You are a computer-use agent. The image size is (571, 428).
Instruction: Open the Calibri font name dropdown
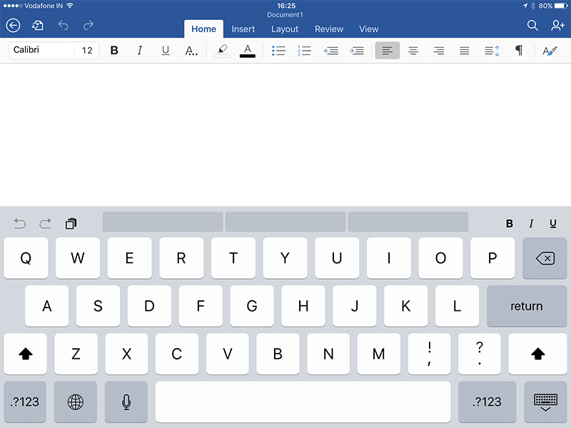click(41, 50)
